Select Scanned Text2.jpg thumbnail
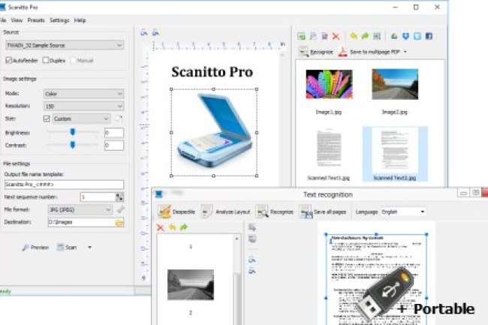The image size is (488, 325). click(x=395, y=154)
